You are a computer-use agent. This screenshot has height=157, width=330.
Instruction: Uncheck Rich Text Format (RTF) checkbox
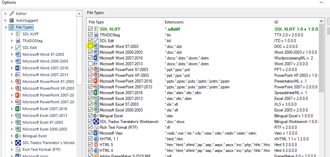click(90, 127)
